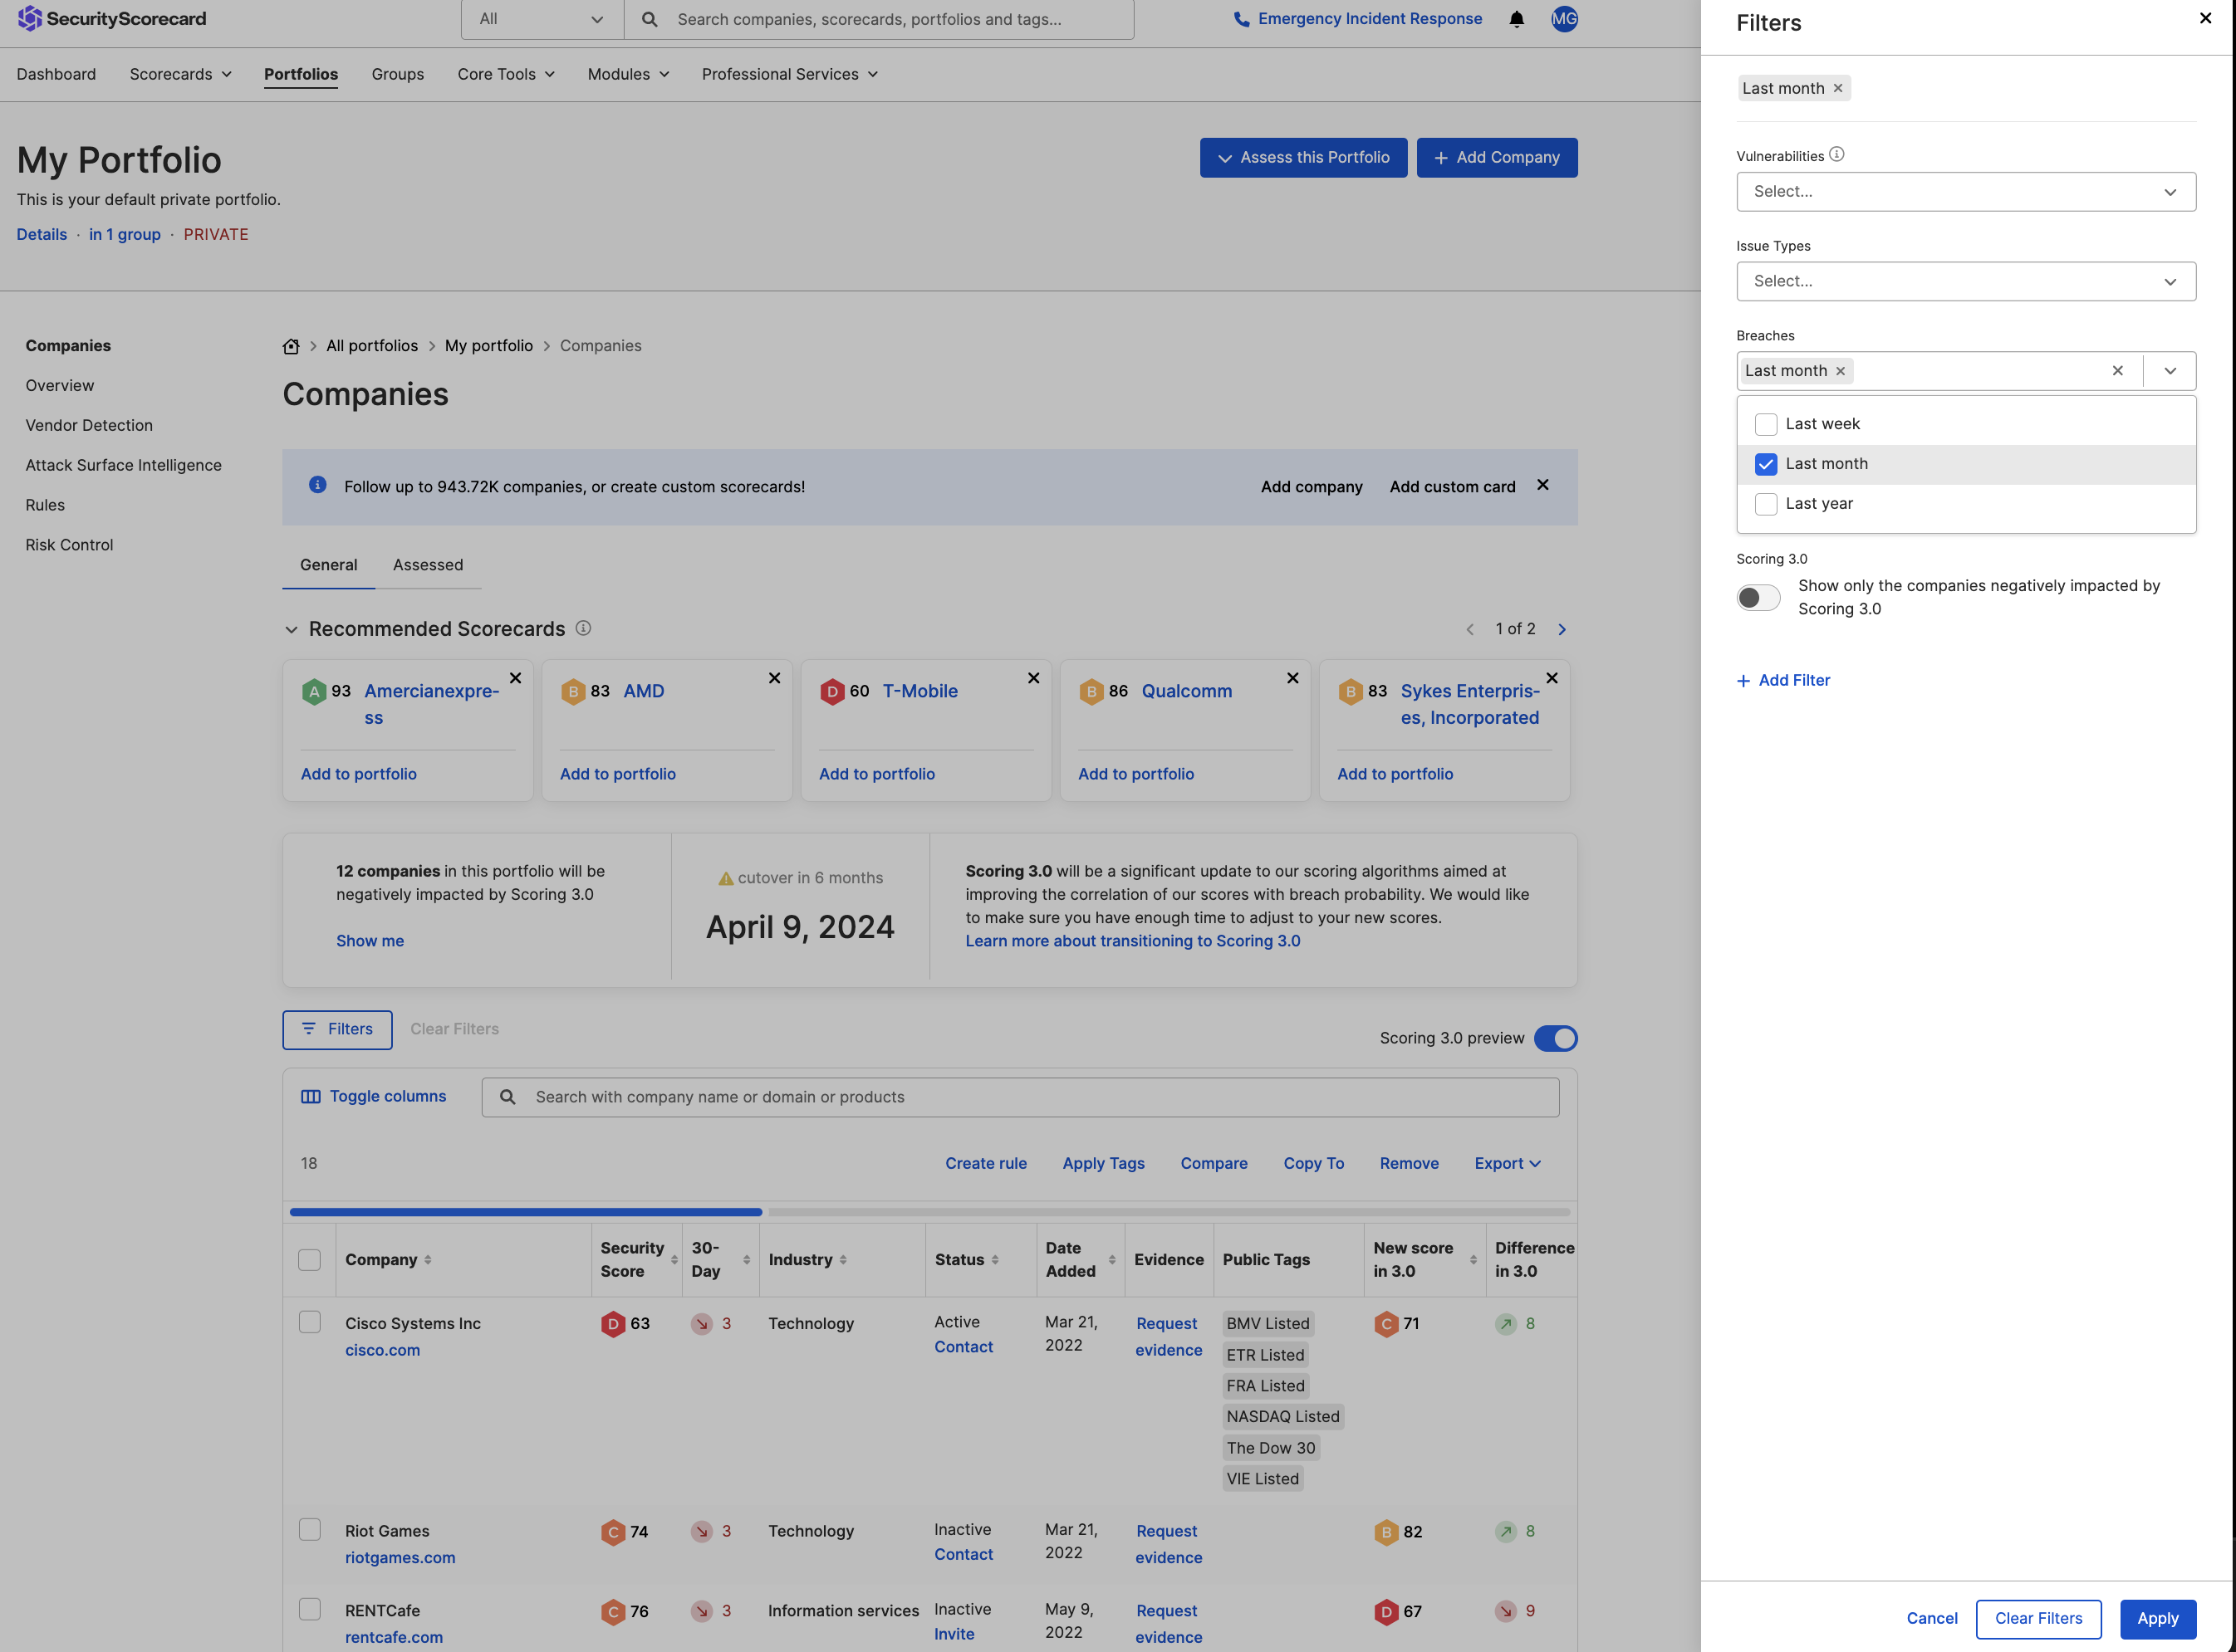Click the Emergency Incident Response phone icon
This screenshot has width=2236, height=1652.
(1242, 19)
